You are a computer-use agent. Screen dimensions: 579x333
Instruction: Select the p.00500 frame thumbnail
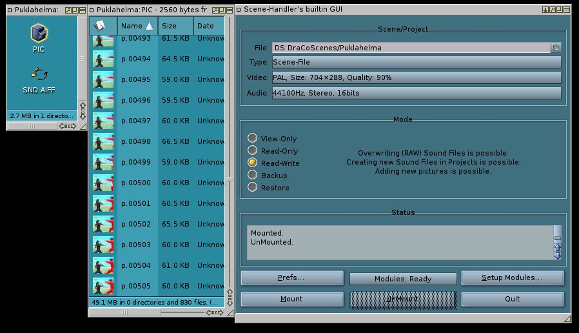coord(103,183)
